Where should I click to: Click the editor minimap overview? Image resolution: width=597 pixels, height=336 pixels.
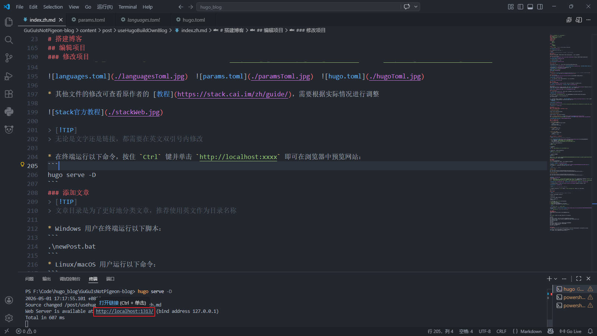(571, 133)
